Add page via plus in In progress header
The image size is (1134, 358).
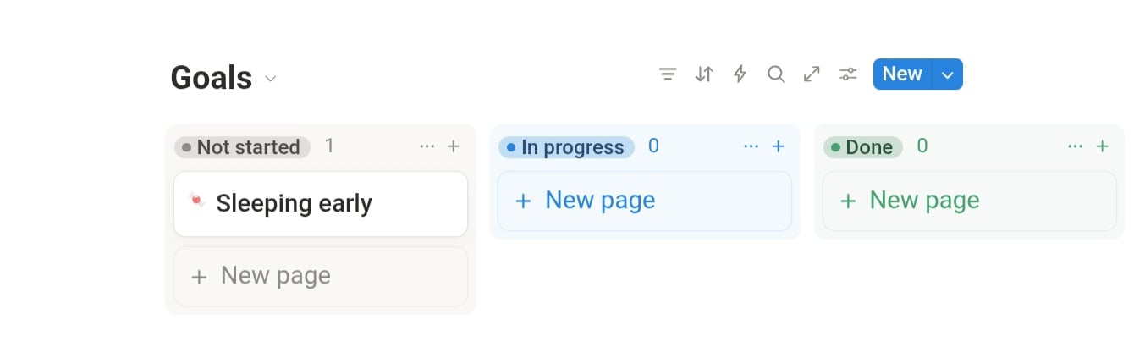pyautogui.click(x=779, y=146)
